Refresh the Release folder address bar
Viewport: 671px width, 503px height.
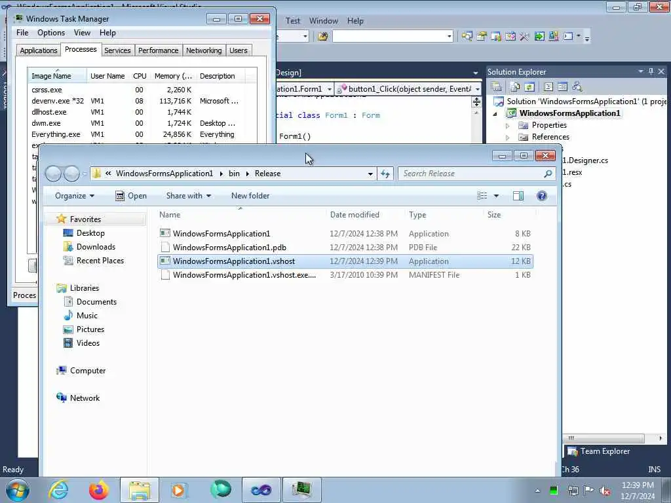click(x=385, y=174)
